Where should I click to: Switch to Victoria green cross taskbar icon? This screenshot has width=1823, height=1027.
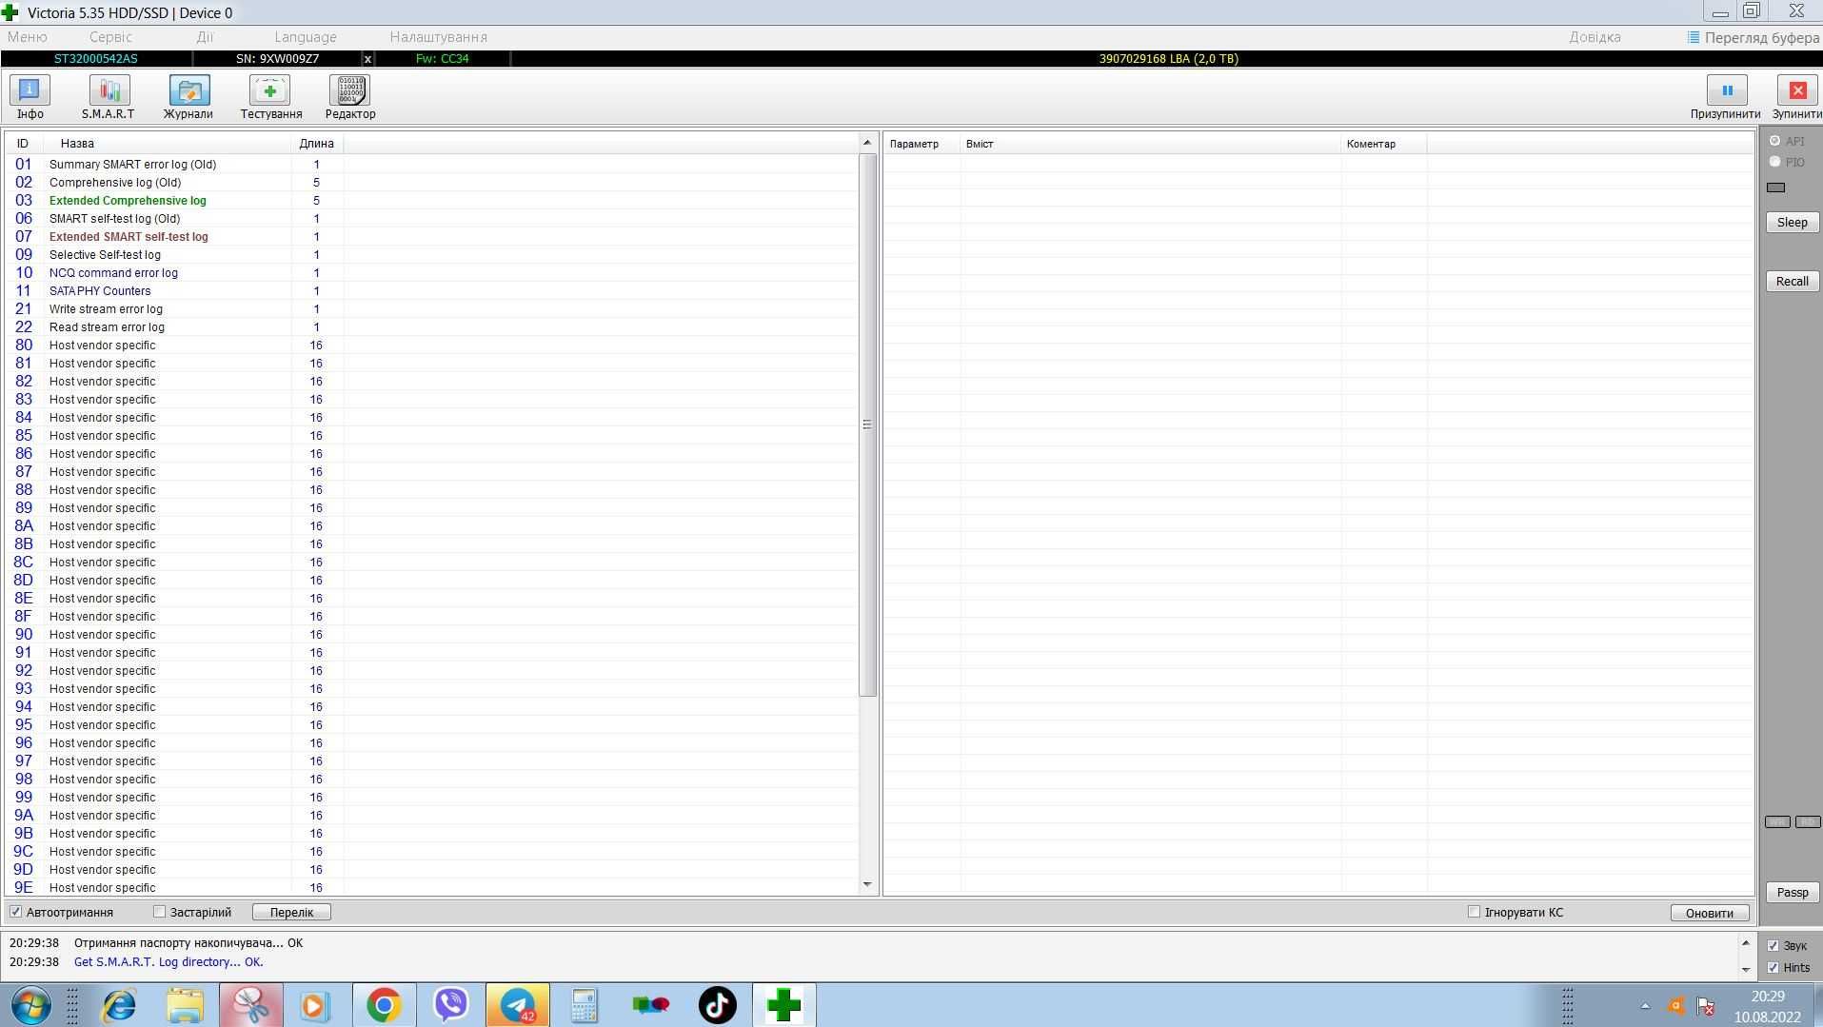click(784, 1005)
